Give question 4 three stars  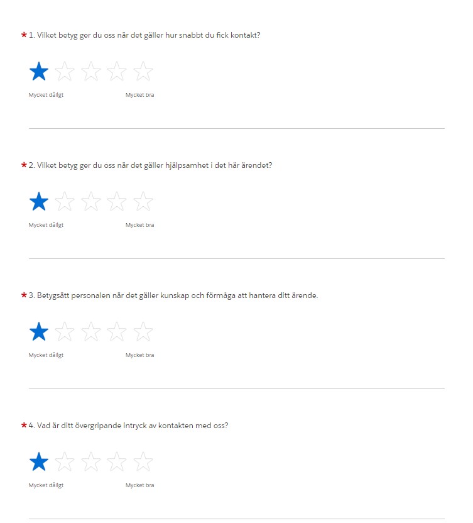90,461
